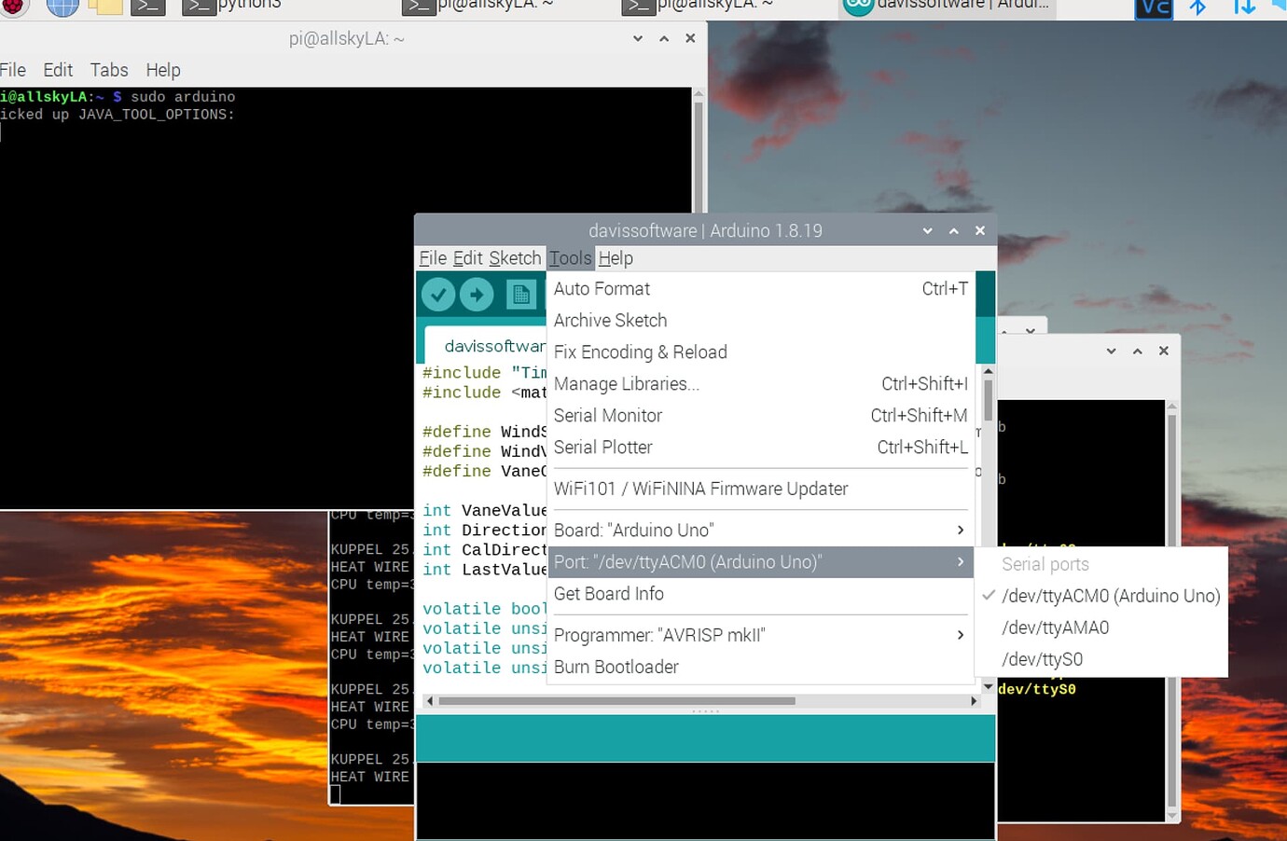Reselect the checked /dev/ttyACM0 Arduino Uno port
Image resolution: width=1287 pixels, height=841 pixels.
tap(1112, 596)
